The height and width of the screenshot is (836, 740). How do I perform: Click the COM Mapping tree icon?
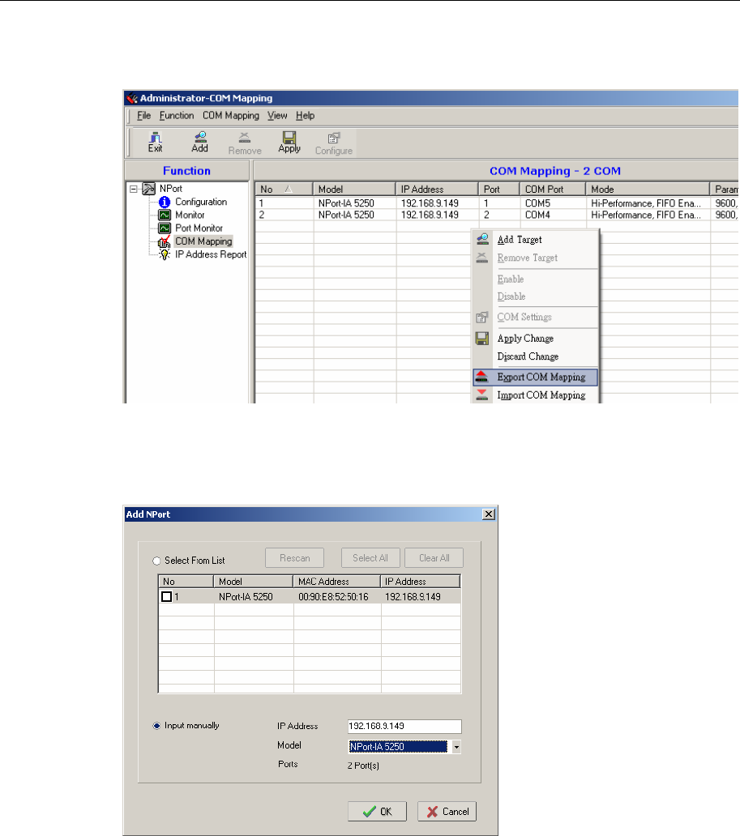[x=165, y=241]
